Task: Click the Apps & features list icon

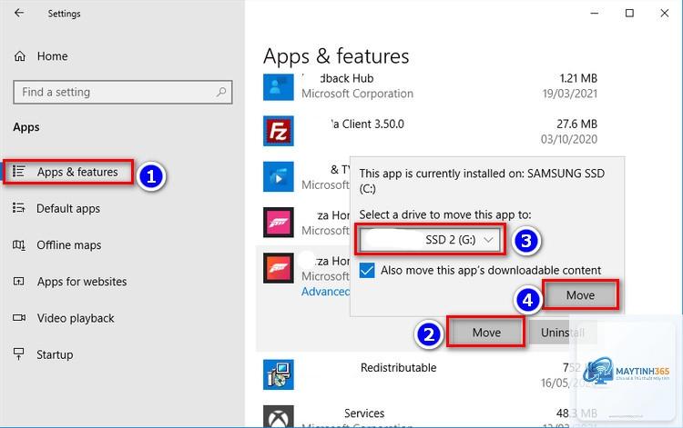Action: 19,171
